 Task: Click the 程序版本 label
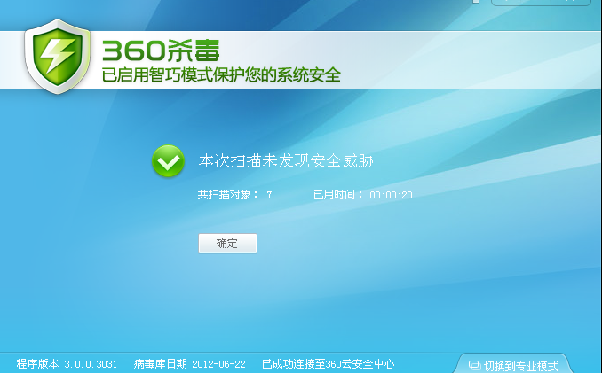point(37,364)
